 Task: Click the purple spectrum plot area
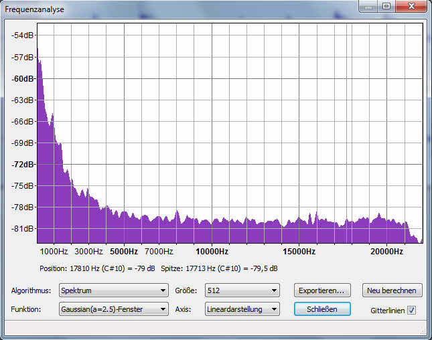tap(230, 133)
